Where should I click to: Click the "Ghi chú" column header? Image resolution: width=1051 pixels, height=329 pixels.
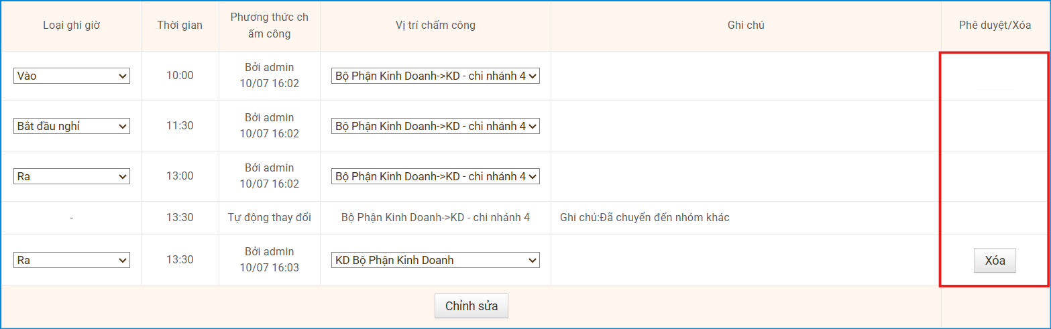[x=746, y=25]
